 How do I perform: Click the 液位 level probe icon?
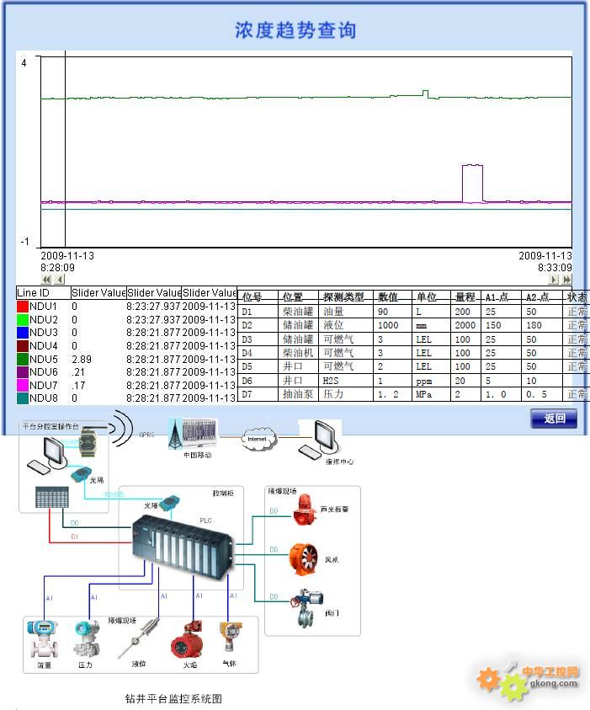coord(138,638)
